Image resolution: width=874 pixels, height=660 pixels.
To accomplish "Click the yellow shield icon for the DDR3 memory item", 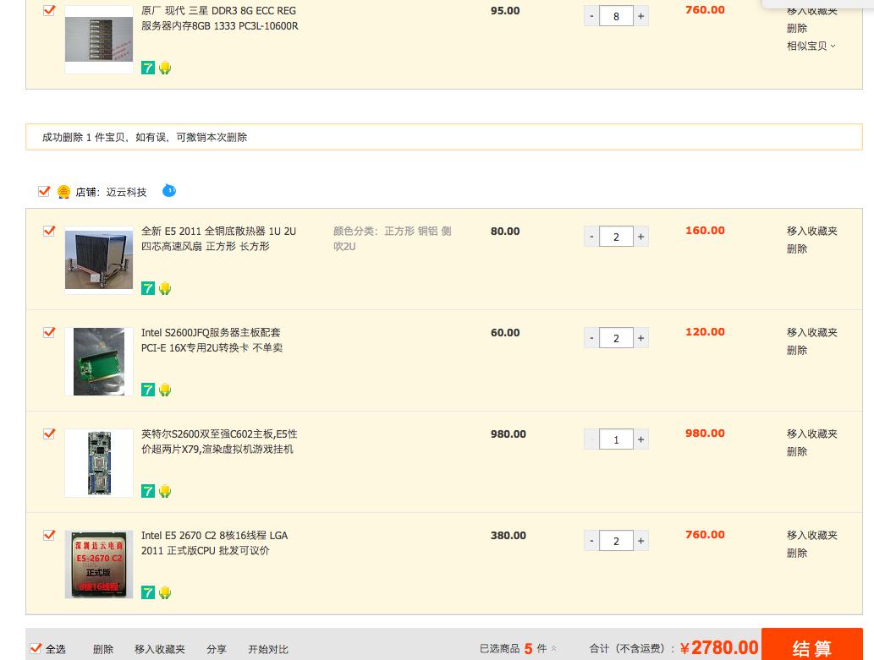I will pyautogui.click(x=165, y=68).
